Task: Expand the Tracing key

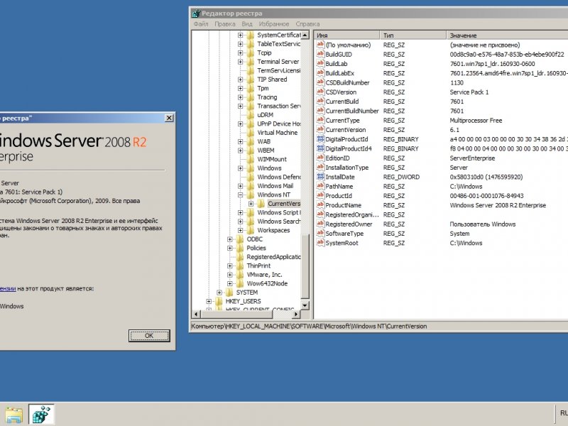Action: (x=240, y=97)
